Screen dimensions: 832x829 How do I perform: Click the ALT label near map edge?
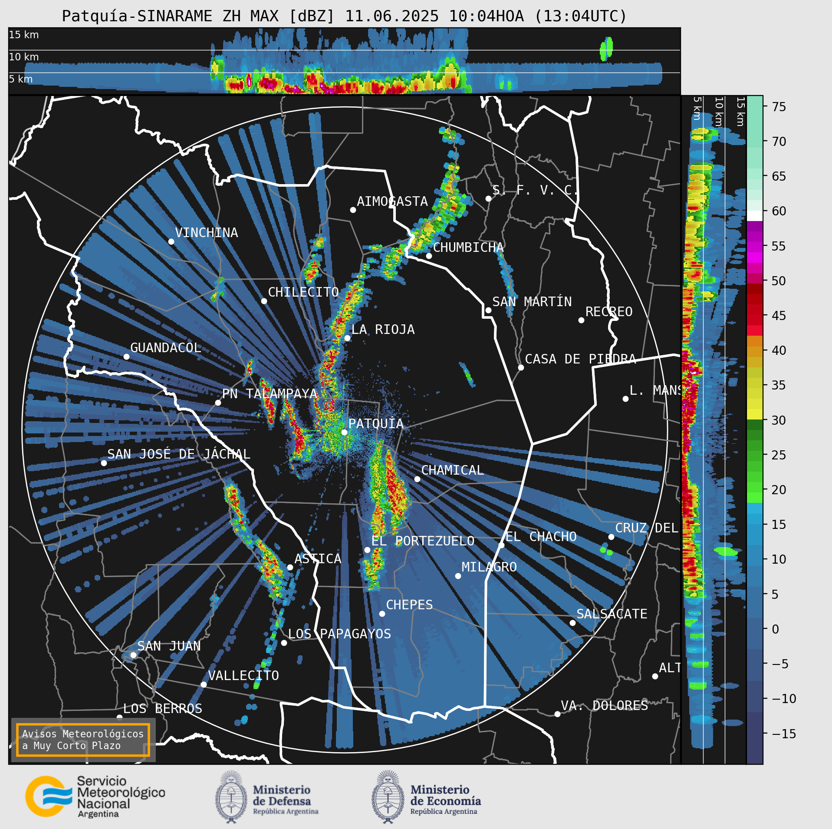[x=670, y=668]
